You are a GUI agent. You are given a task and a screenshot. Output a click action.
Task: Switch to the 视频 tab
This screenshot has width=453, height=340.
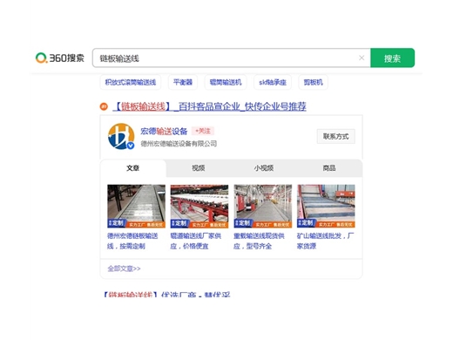point(199,168)
